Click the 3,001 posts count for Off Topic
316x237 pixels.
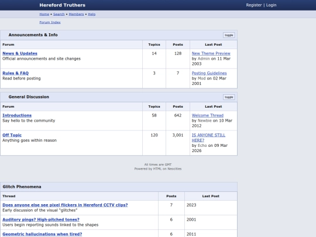[178, 135]
